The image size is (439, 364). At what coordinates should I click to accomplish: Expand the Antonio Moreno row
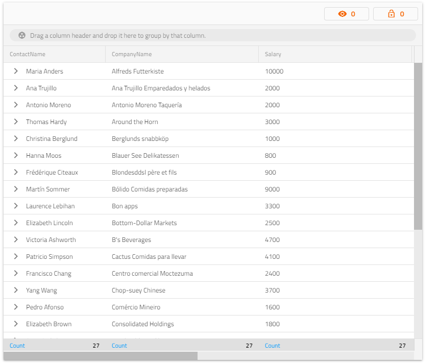[15, 105]
